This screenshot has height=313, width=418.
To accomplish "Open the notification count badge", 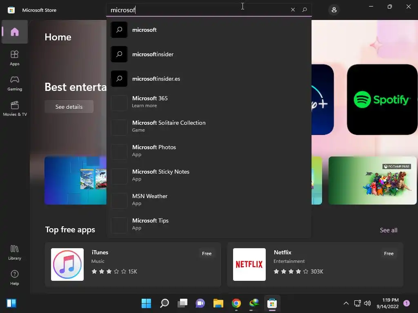I will coord(407,303).
